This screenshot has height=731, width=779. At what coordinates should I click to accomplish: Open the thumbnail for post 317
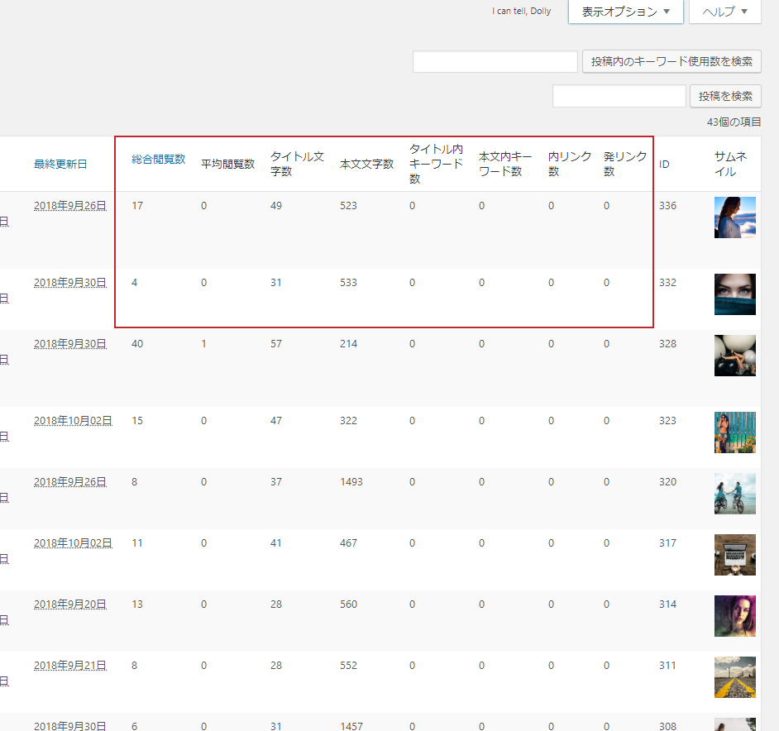click(734, 555)
